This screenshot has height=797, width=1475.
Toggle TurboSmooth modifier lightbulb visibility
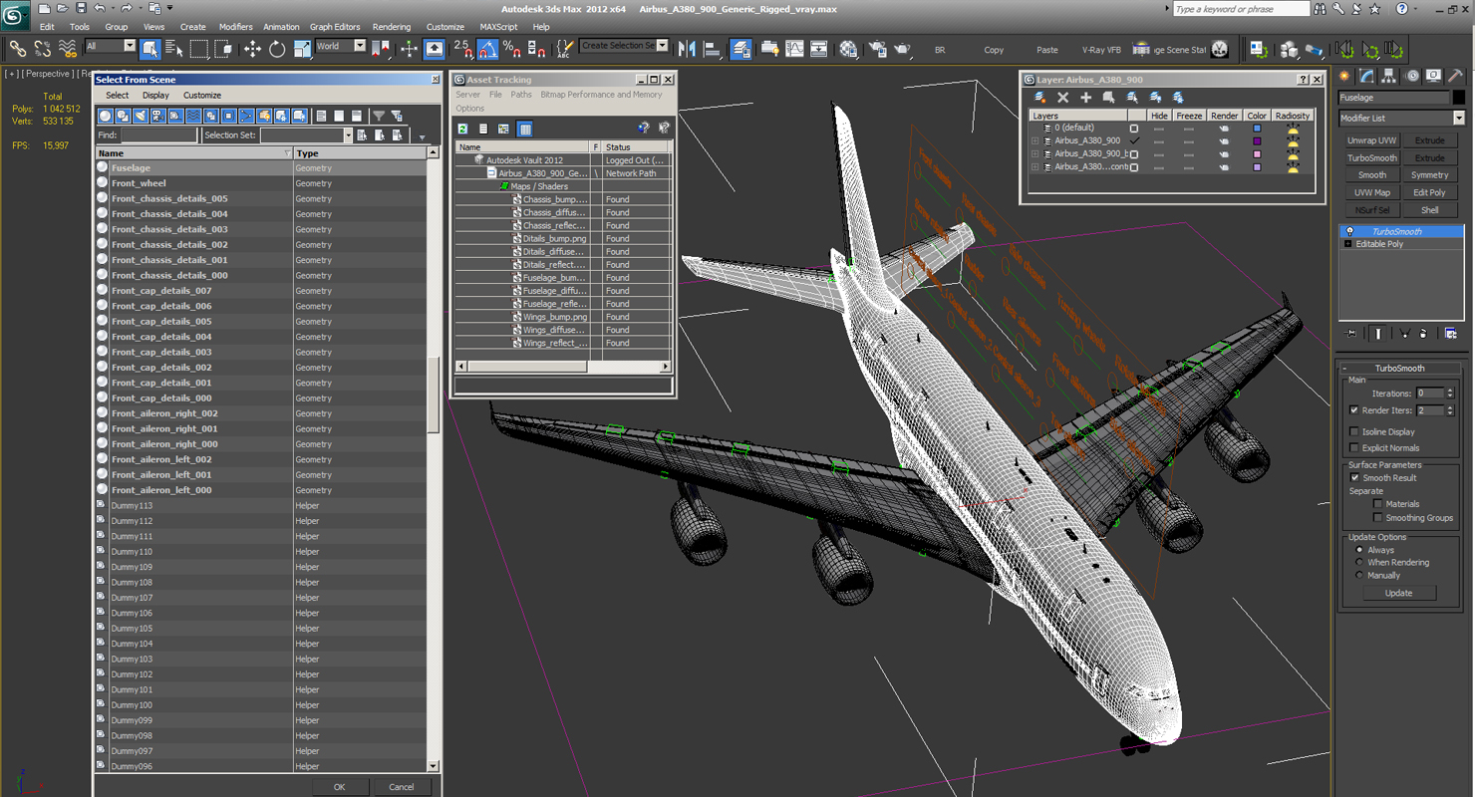click(x=1349, y=231)
